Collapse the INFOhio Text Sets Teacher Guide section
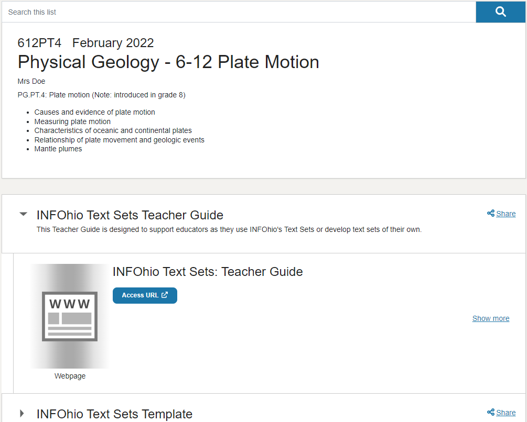 pos(23,214)
